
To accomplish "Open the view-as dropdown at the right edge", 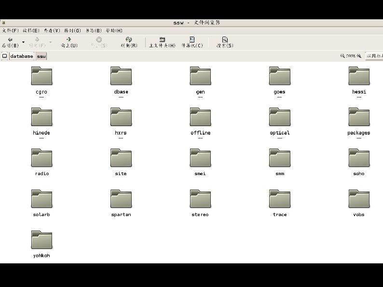I will (374, 56).
